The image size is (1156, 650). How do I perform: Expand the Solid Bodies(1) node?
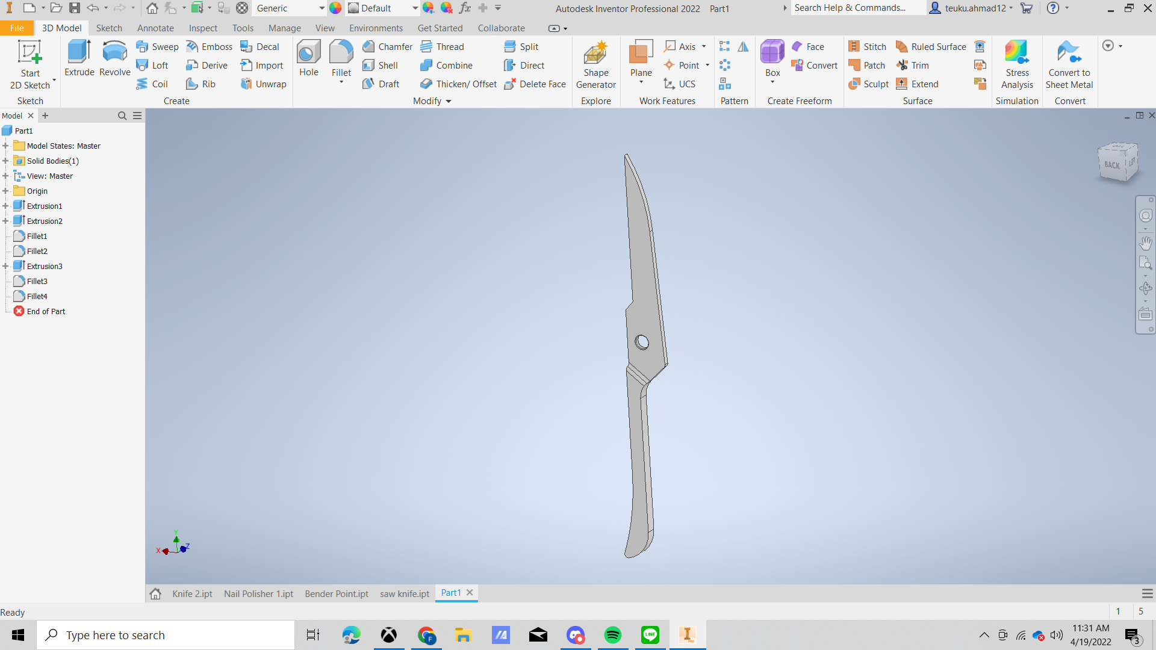pyautogui.click(x=5, y=161)
